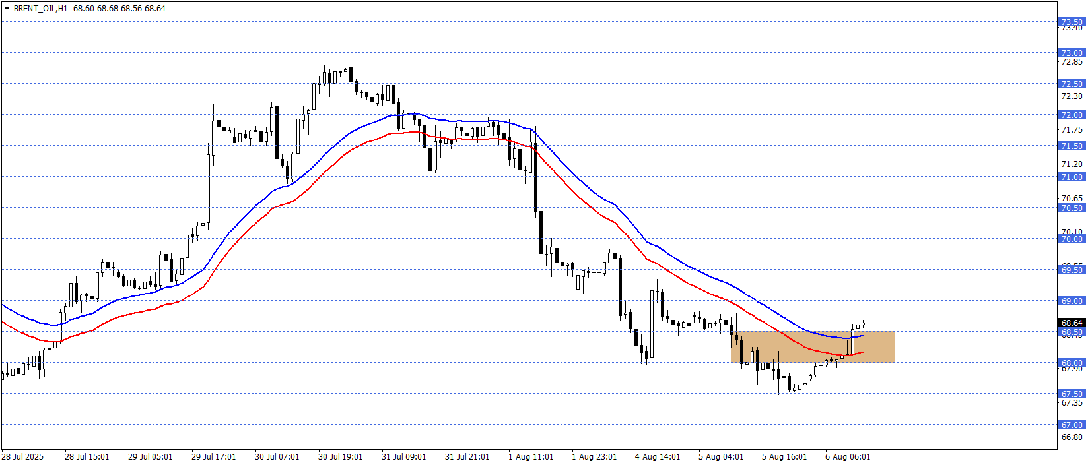Screen dimensions: 1090x465
Task: Click the 67.50 horizontal line price label
Action: [x=1072, y=394]
